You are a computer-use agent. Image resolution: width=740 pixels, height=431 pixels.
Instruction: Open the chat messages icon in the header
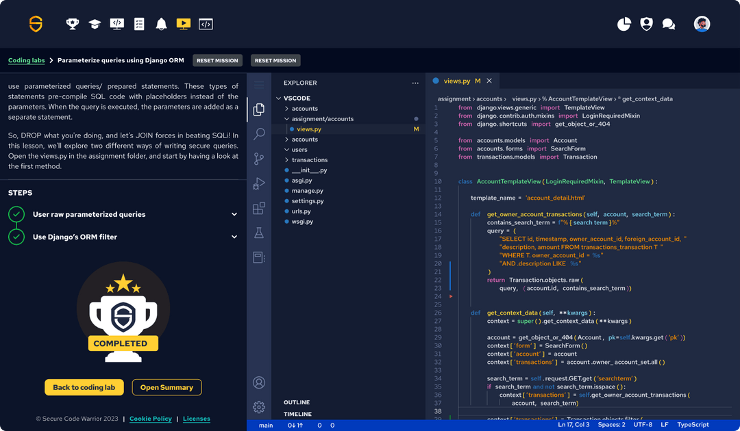click(668, 23)
